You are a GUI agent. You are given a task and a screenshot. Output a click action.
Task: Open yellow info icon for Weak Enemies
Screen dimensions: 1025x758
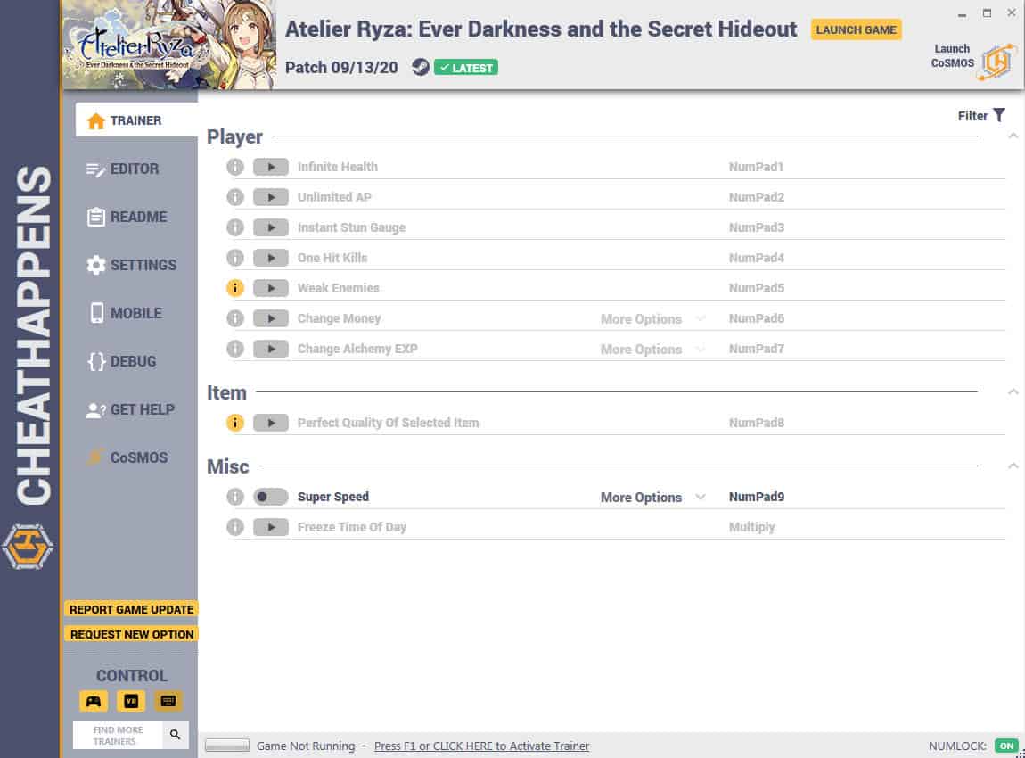point(235,288)
